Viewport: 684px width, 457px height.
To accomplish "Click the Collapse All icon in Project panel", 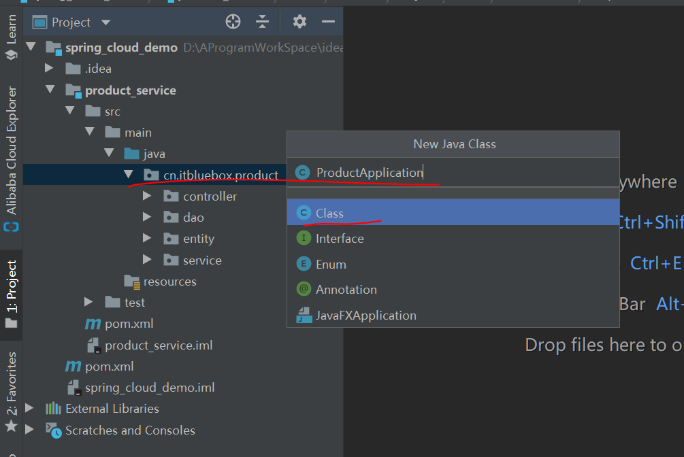I will pos(263,22).
